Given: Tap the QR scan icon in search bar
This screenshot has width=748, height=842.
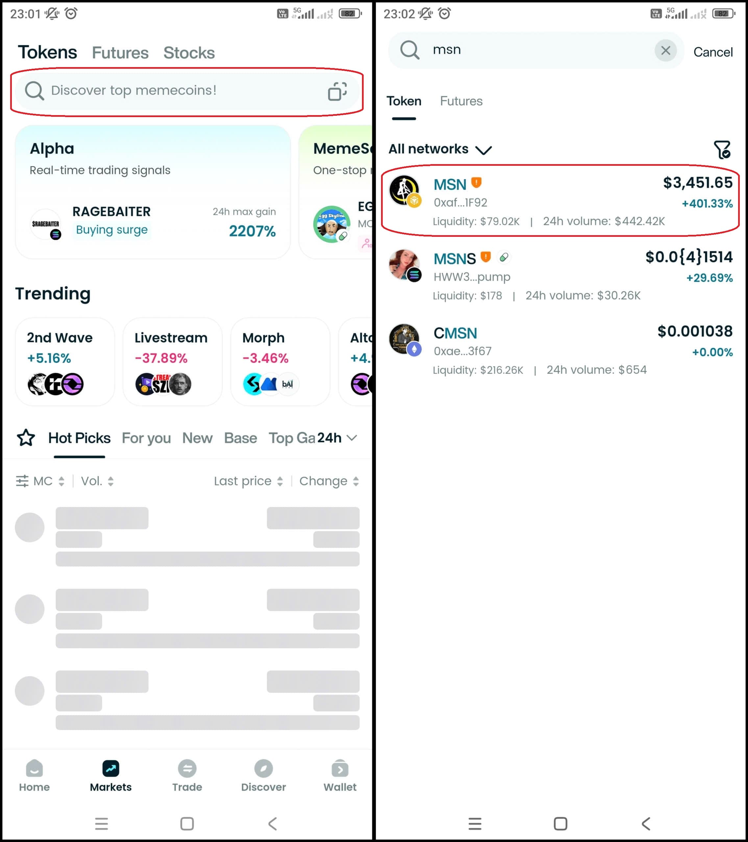Looking at the screenshot, I should pos(337,91).
